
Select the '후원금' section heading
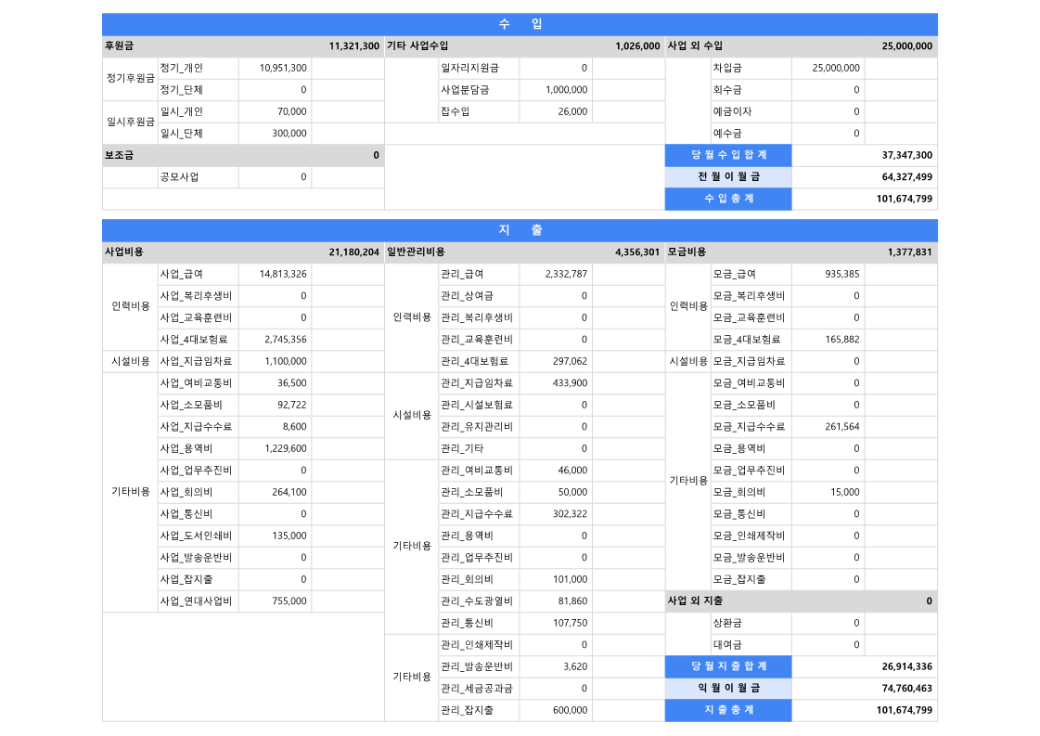click(120, 45)
